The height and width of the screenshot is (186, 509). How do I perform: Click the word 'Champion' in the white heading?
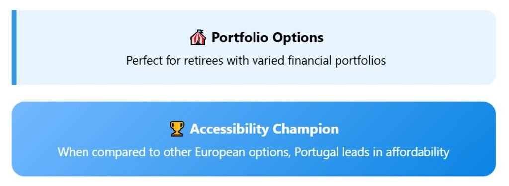[306, 129]
